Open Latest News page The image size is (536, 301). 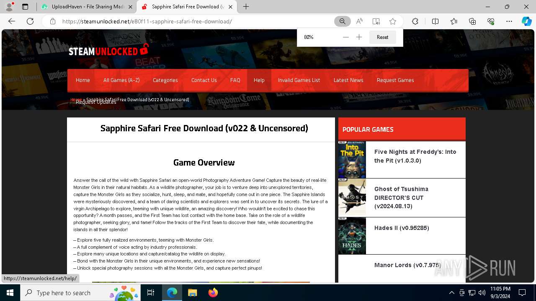(348, 80)
